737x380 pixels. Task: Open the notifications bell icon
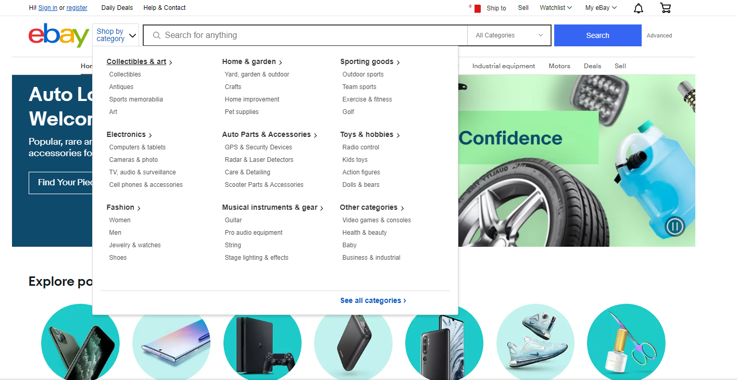(x=639, y=8)
